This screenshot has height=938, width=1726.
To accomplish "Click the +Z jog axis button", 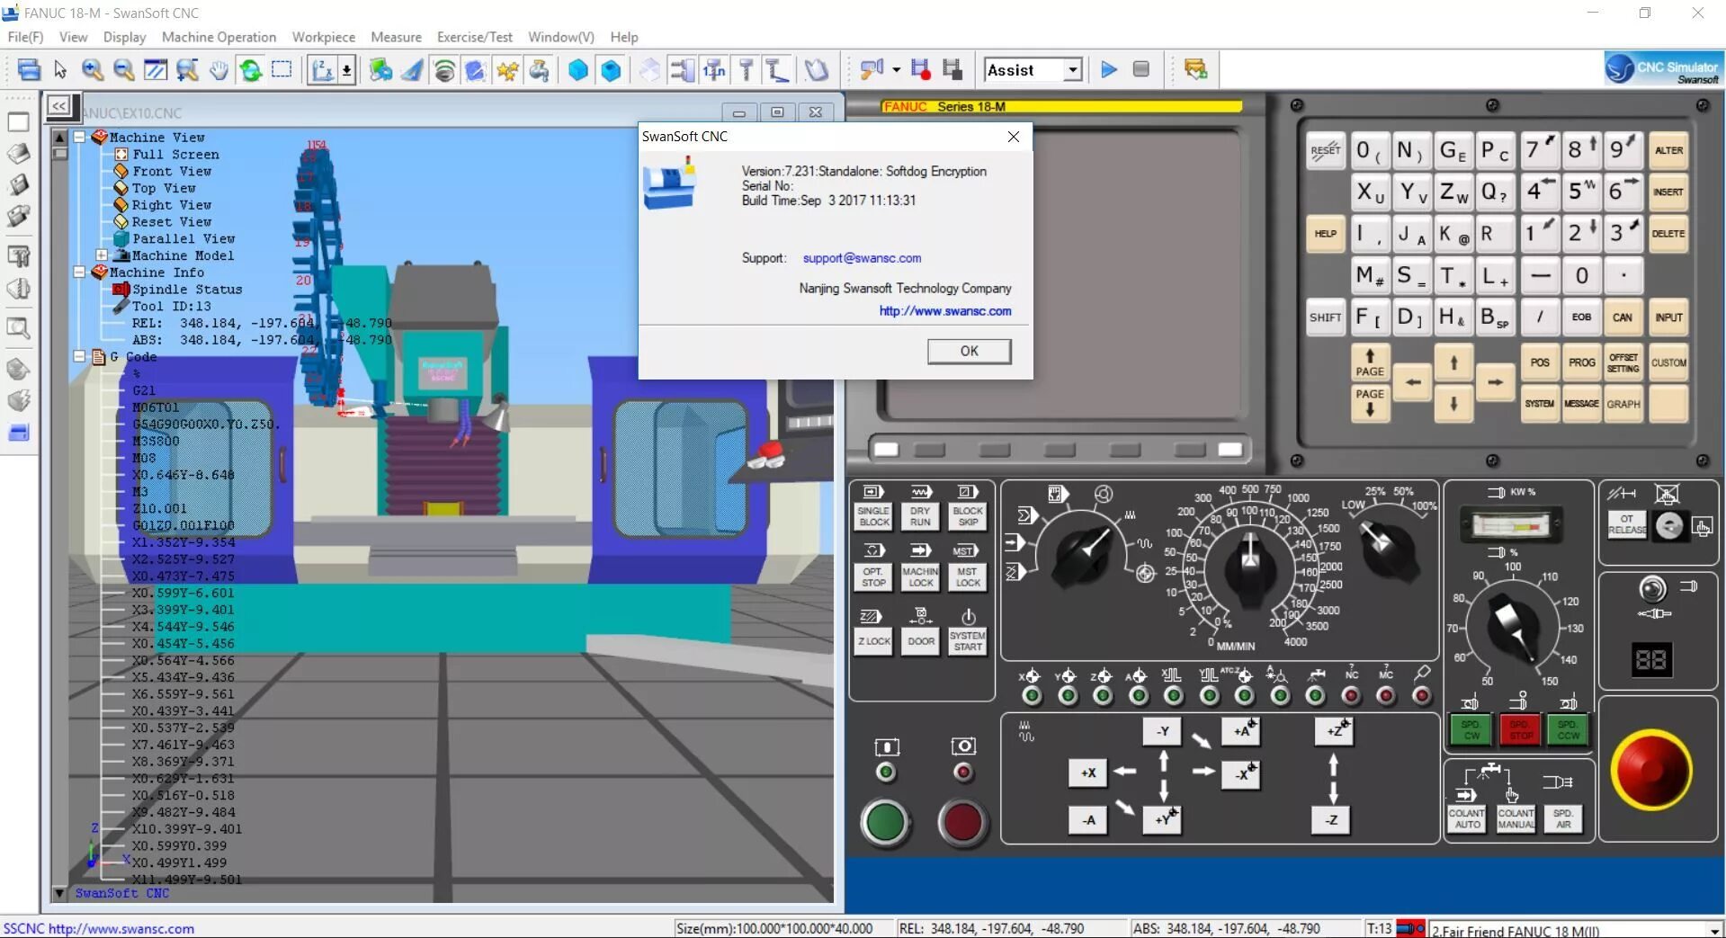I will click(1334, 731).
